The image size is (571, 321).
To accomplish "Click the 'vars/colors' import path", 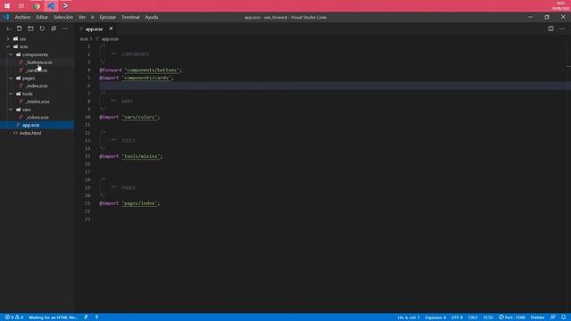I will tap(139, 117).
